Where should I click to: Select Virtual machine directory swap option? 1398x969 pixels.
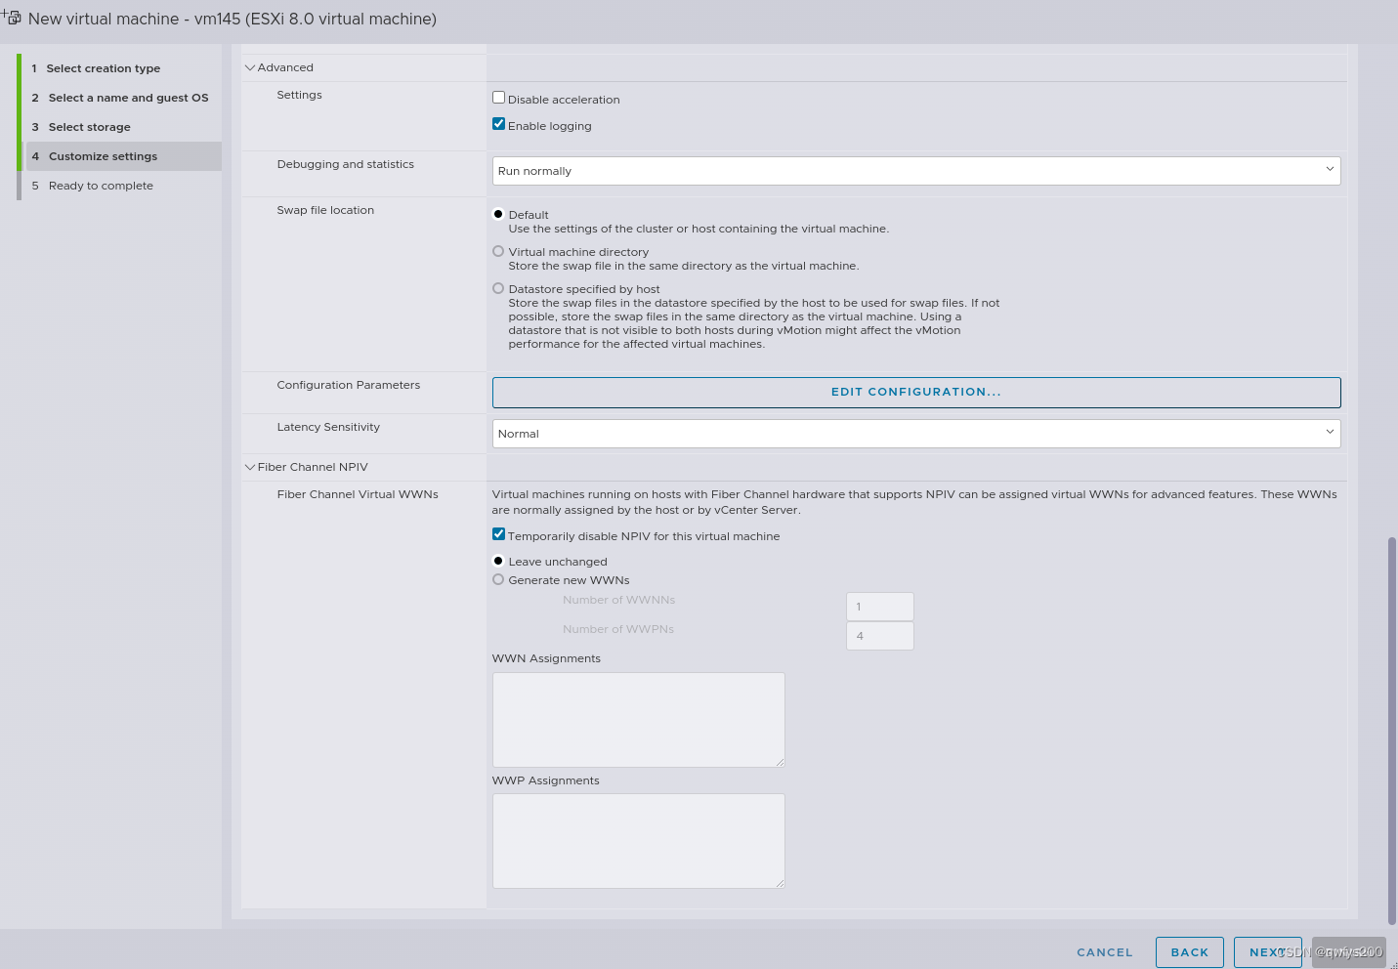498,251
